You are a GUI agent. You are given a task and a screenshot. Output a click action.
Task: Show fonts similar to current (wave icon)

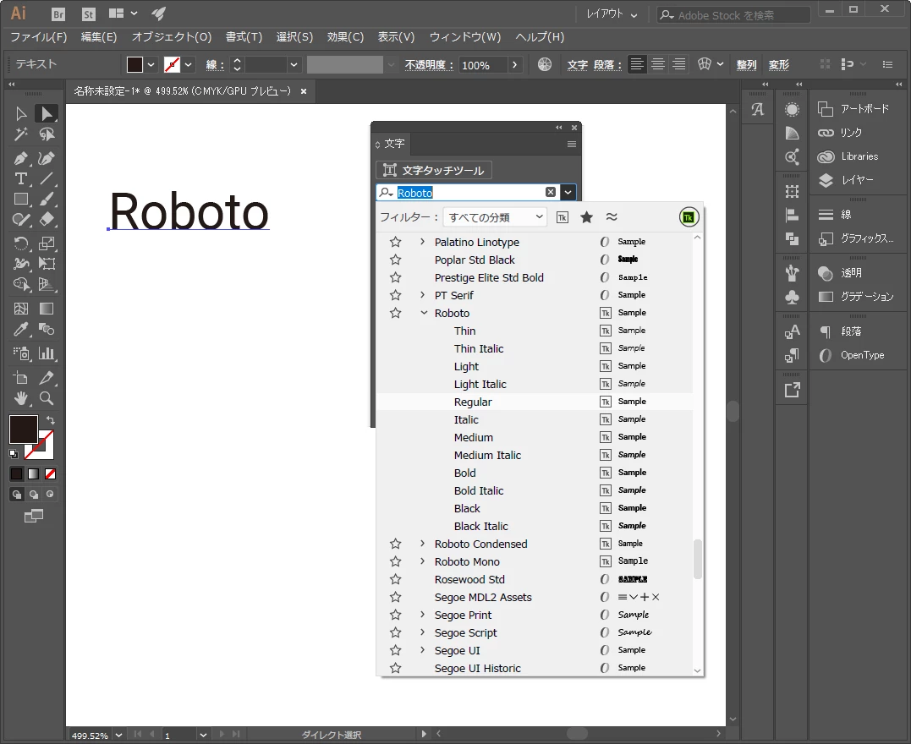(x=612, y=217)
